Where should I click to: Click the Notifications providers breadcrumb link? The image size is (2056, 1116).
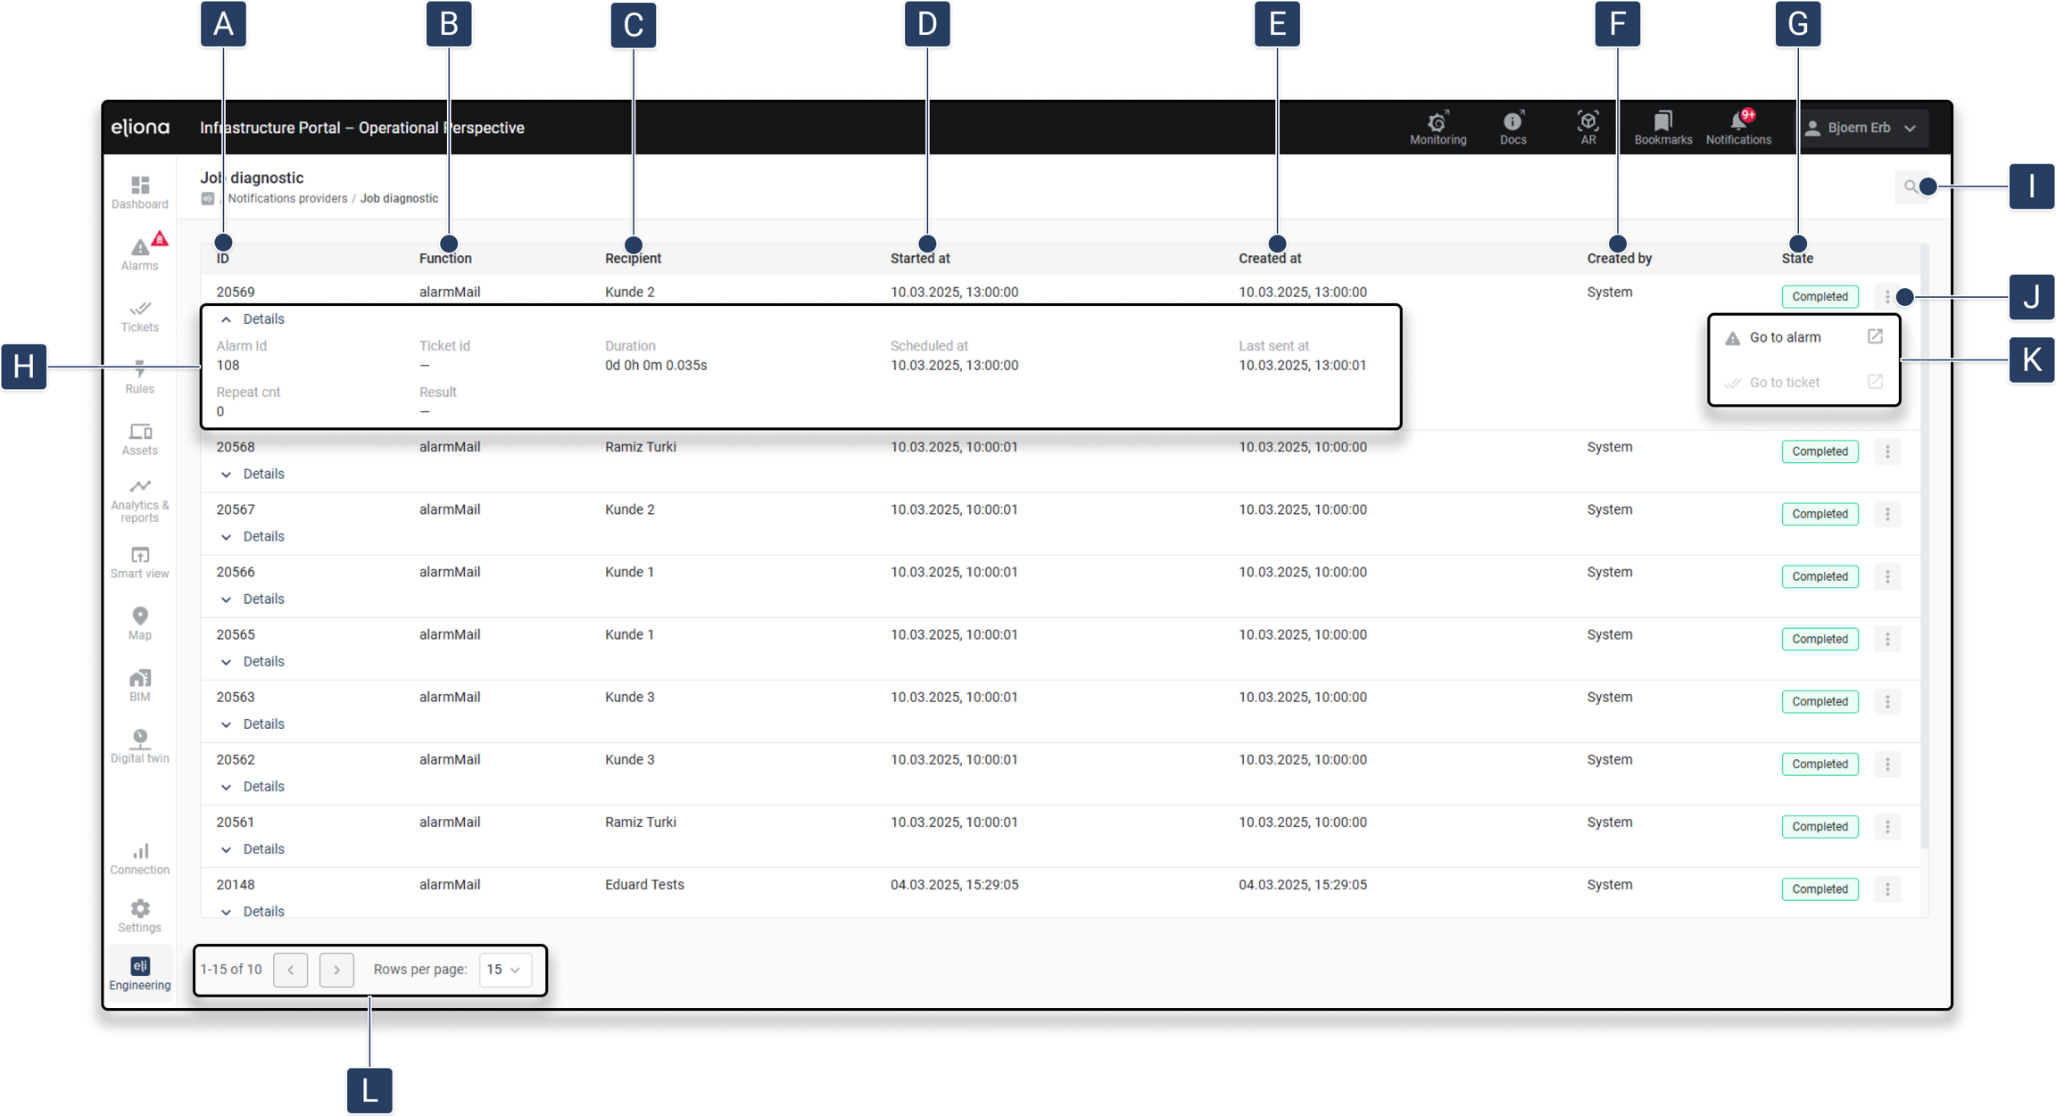pos(287,199)
